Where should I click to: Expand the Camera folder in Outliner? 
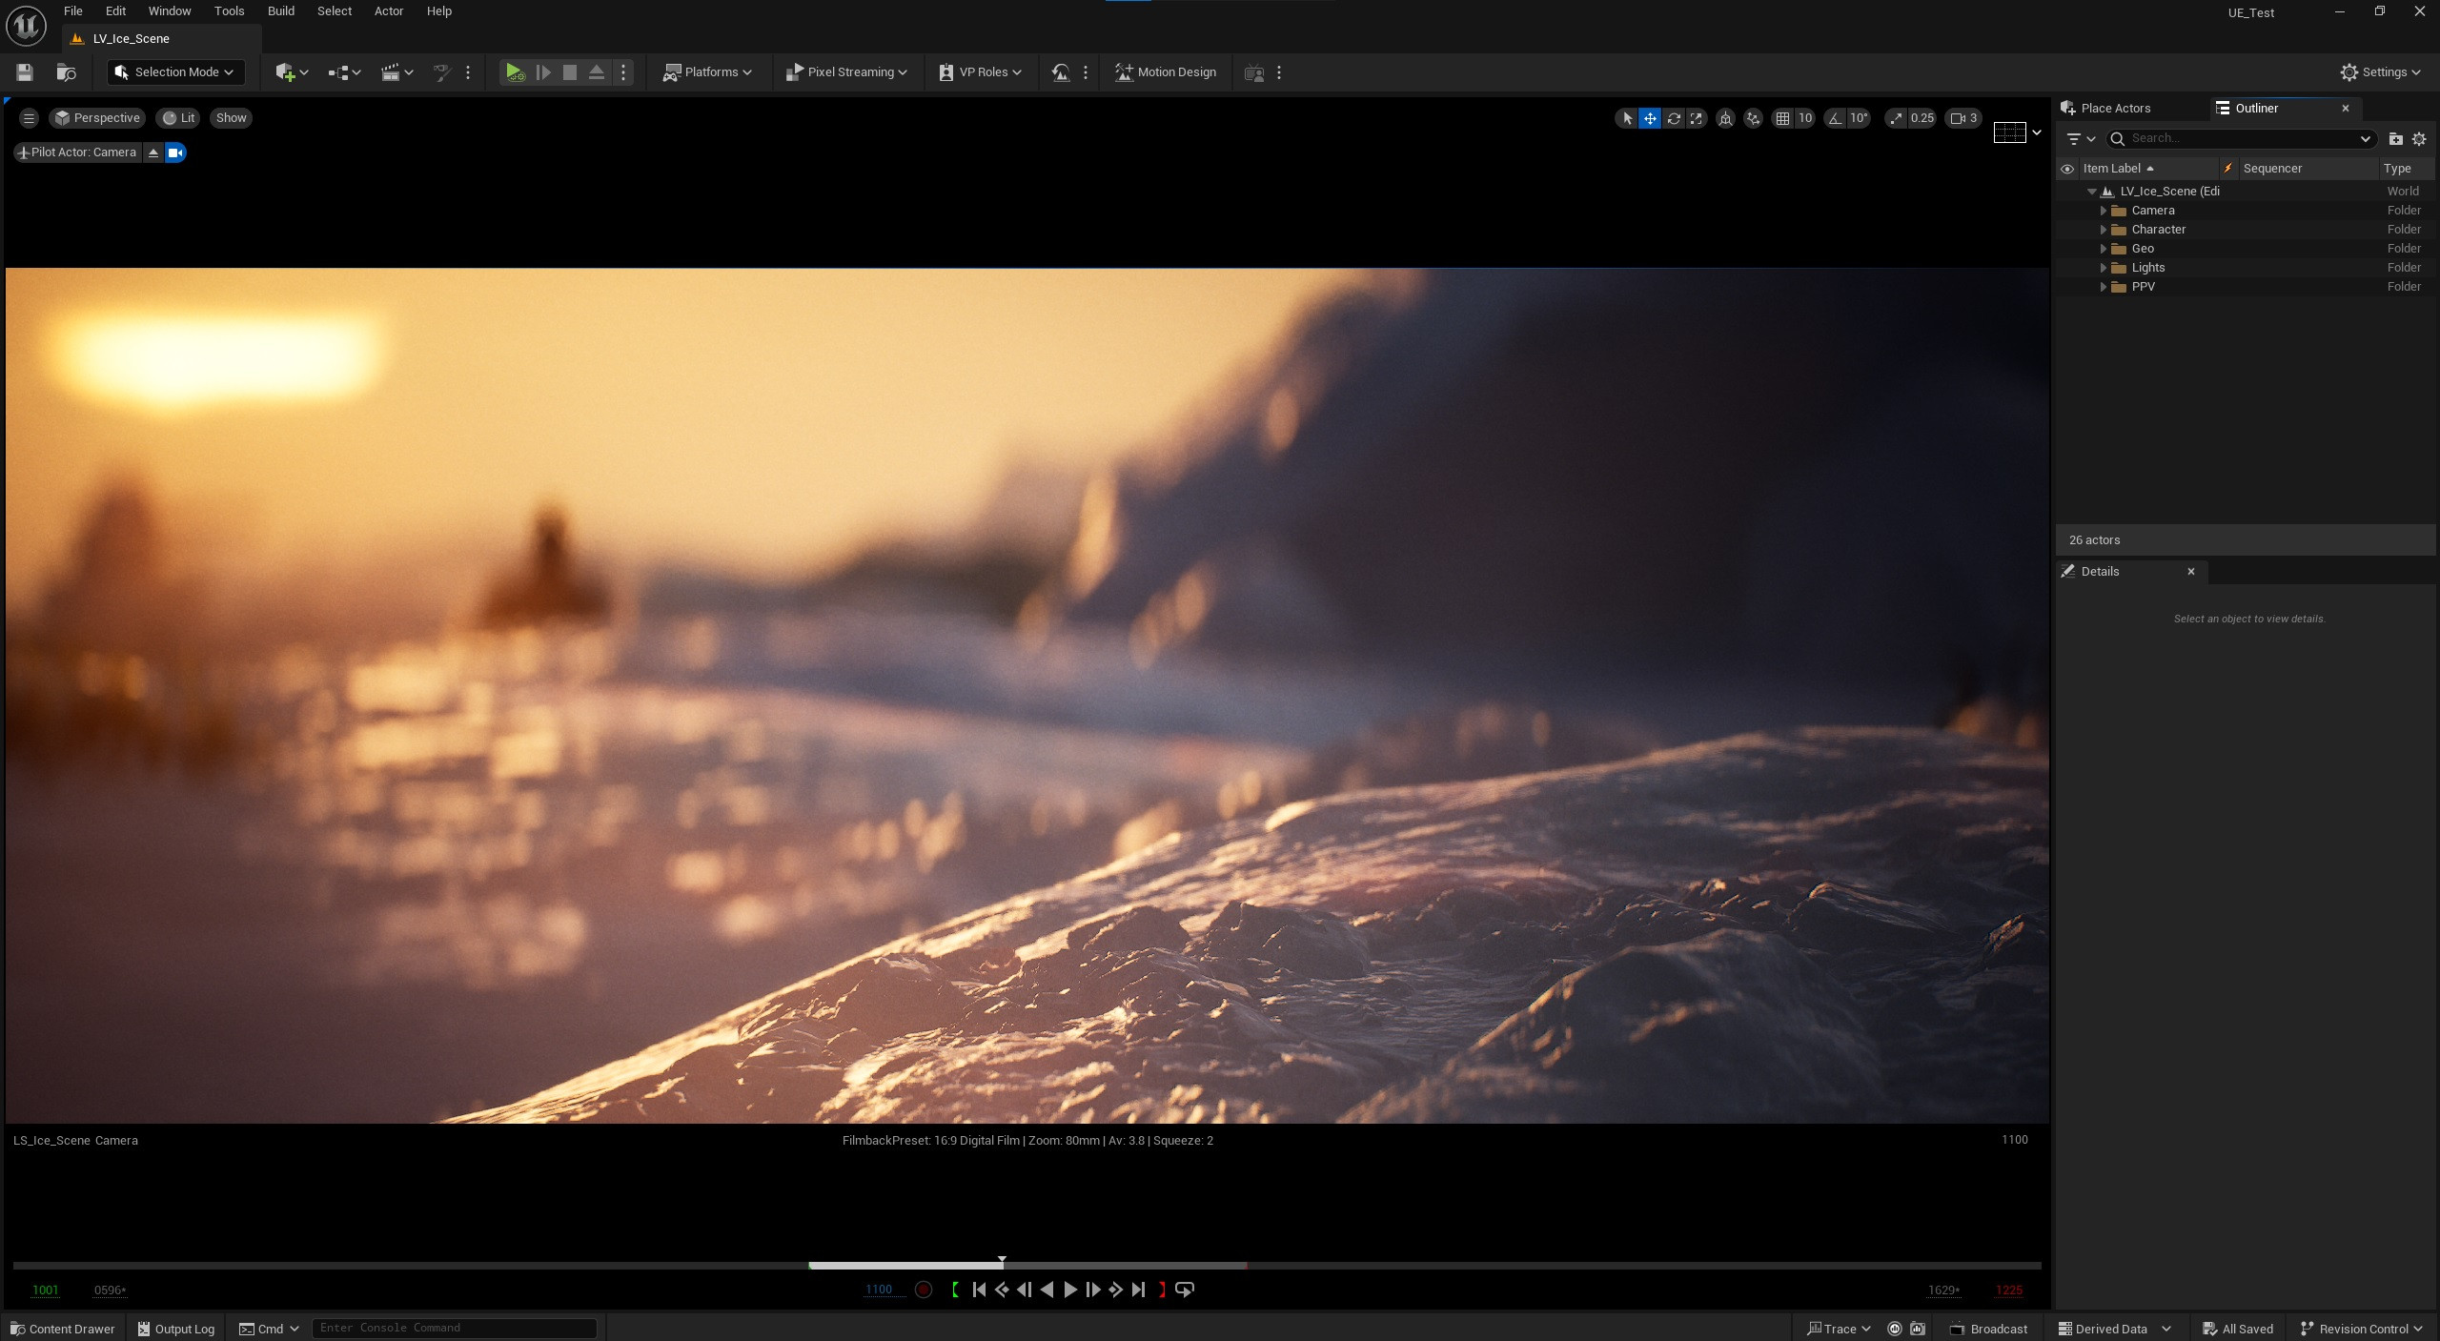(x=2104, y=211)
